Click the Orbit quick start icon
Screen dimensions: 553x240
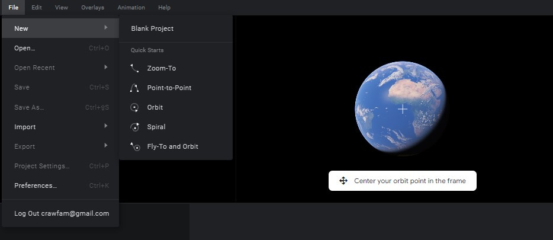(x=134, y=107)
